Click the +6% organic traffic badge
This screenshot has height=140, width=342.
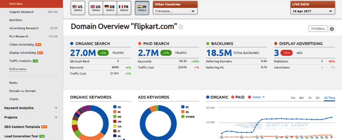click(103, 53)
